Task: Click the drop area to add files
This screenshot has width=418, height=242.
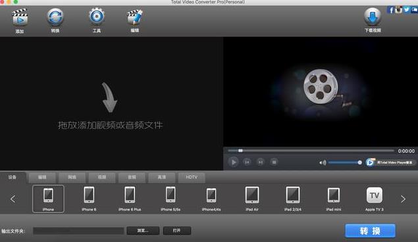Action: click(111, 103)
